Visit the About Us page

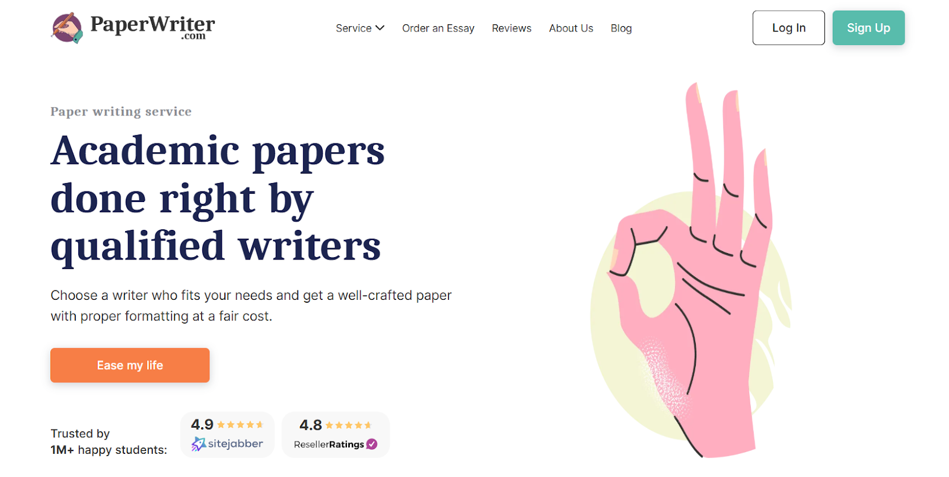571,28
